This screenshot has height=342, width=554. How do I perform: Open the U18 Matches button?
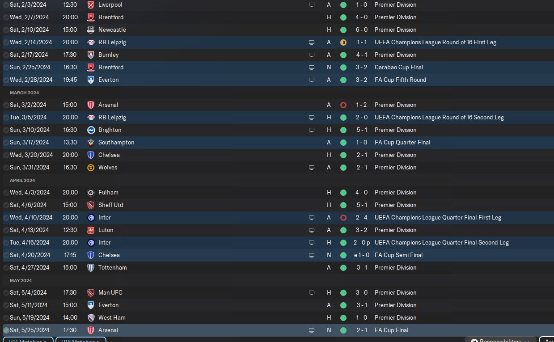click(x=81, y=340)
